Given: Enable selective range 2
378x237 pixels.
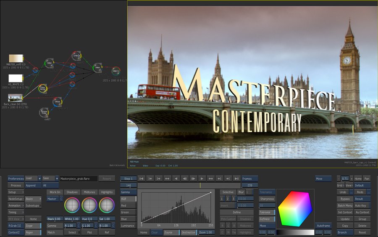Looking at the screenshot, I should [x=228, y=199].
